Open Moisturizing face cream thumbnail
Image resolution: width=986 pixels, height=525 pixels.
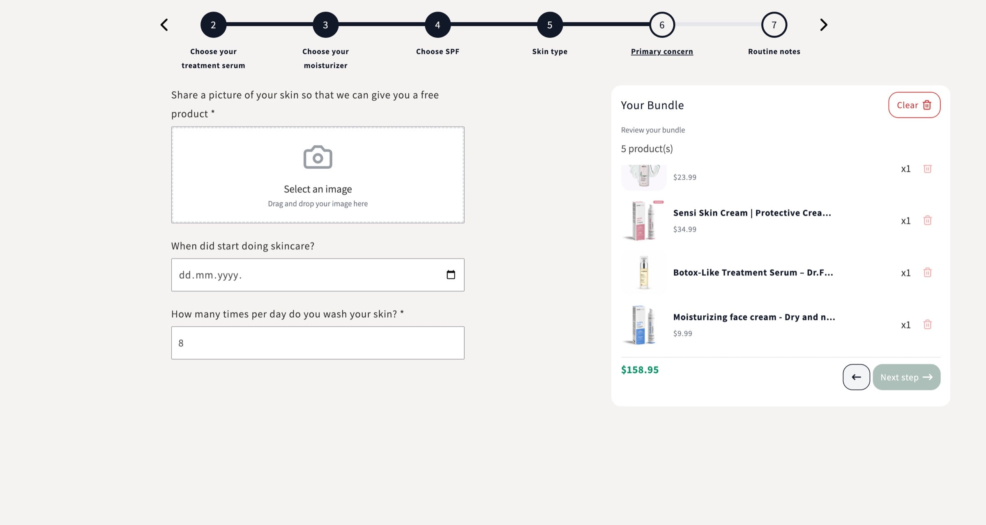pos(644,325)
